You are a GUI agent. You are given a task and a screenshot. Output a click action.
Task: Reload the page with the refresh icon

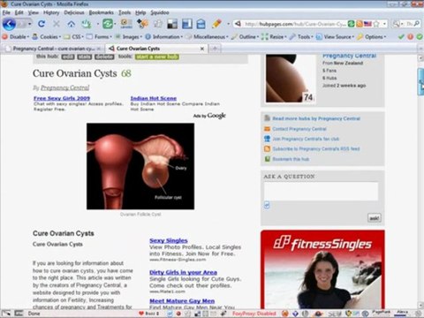(x=42, y=24)
